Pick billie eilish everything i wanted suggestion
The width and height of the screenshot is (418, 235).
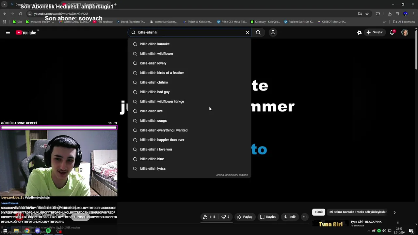[x=189, y=130]
